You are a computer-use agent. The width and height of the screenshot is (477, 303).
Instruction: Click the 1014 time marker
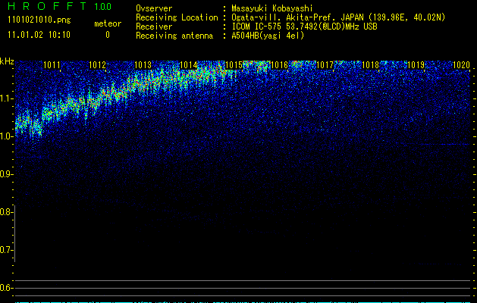188,64
